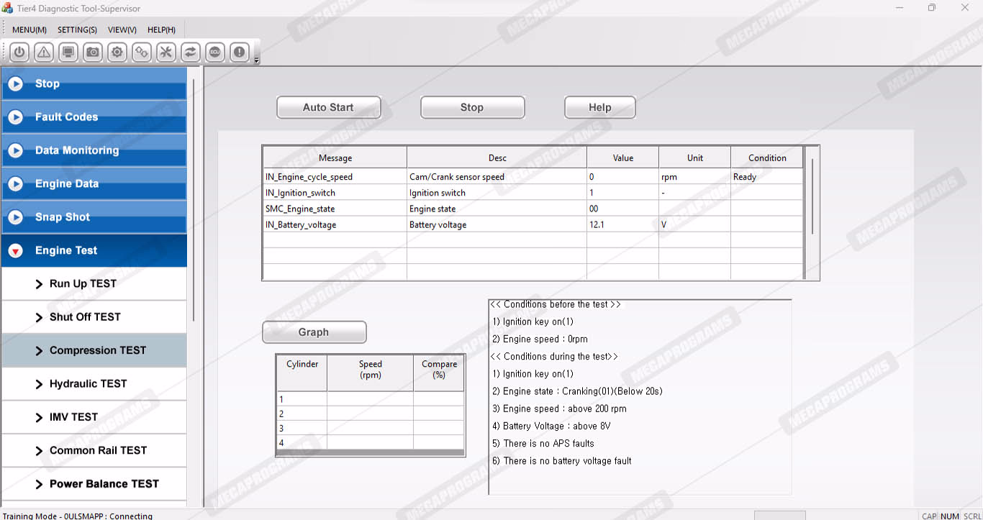Click the power toolbar icon
This screenshot has width=983, height=520.
click(x=19, y=52)
